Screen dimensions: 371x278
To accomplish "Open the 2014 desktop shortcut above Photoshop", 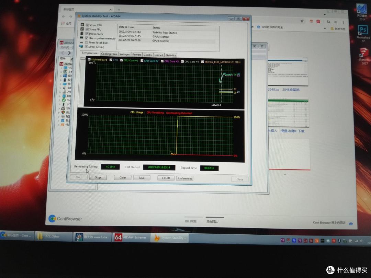I will 362,12.
